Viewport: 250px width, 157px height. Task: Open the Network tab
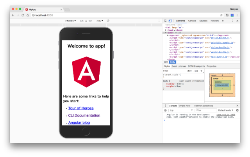214,21
